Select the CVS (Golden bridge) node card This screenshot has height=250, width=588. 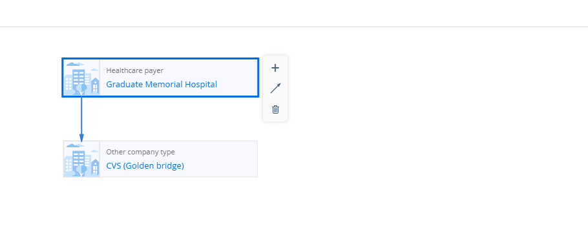(x=160, y=159)
